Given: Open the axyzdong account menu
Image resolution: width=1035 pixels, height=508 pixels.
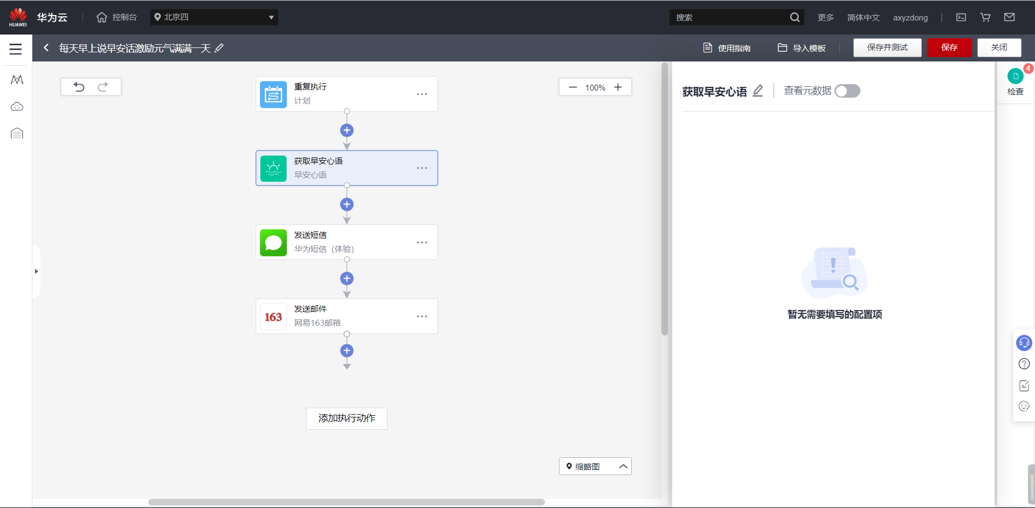Looking at the screenshot, I should 910,17.
